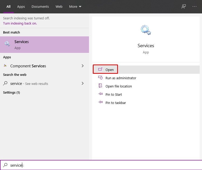Screen dimensions: 202x170
Task: Click the pin icon beside Pin to taskbar
Action: click(100, 102)
